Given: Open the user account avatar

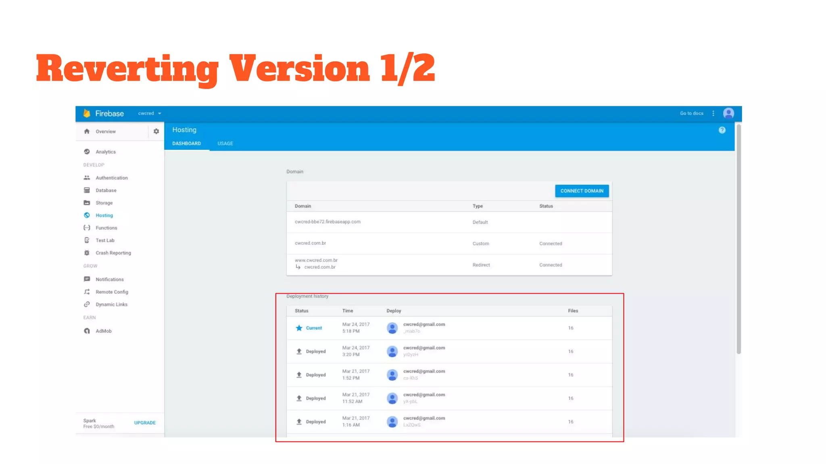Looking at the screenshot, I should point(728,114).
